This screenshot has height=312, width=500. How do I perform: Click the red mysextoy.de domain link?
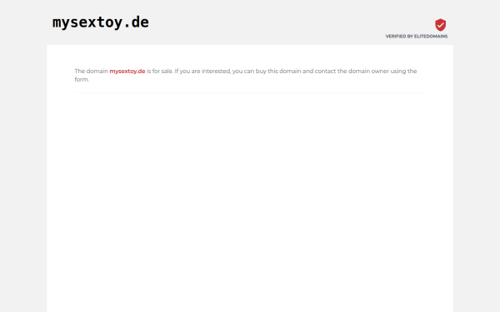click(127, 71)
